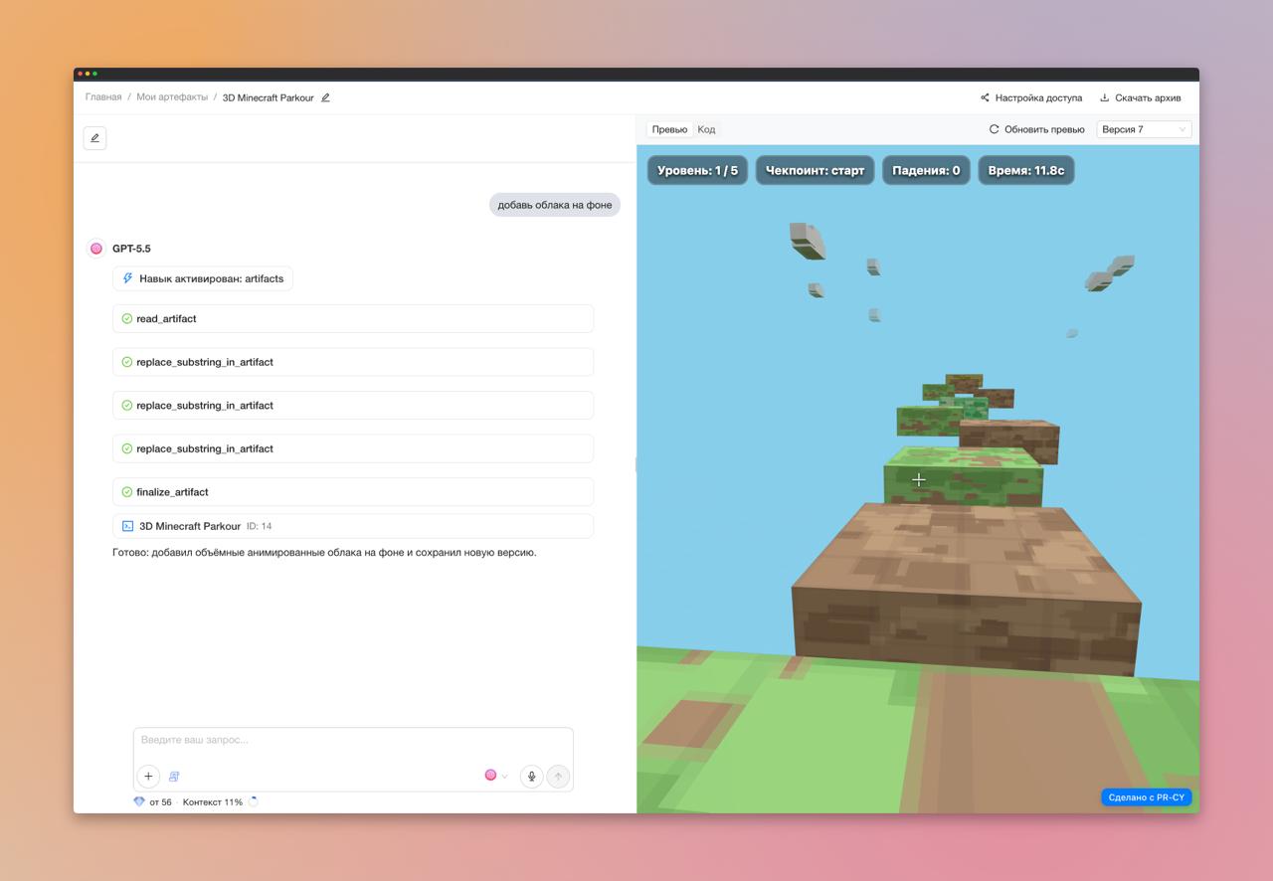
Task: Click the от 56 credits label
Action: point(160,801)
